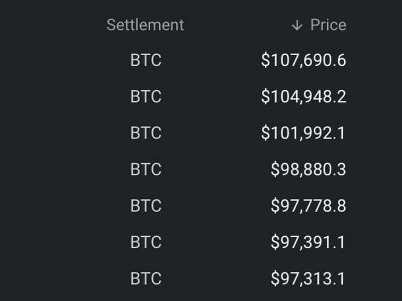Sort by the Settlement column header
This screenshot has width=402, height=301.
[145, 25]
